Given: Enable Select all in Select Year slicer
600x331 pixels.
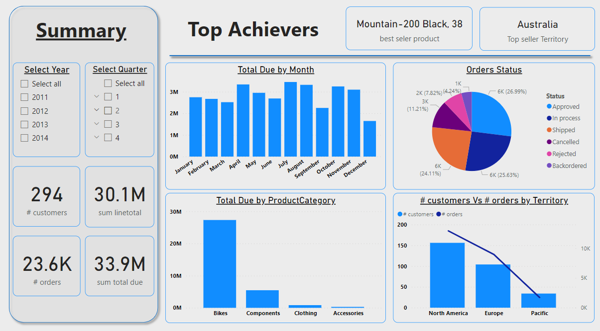Looking at the screenshot, I should click(x=24, y=84).
